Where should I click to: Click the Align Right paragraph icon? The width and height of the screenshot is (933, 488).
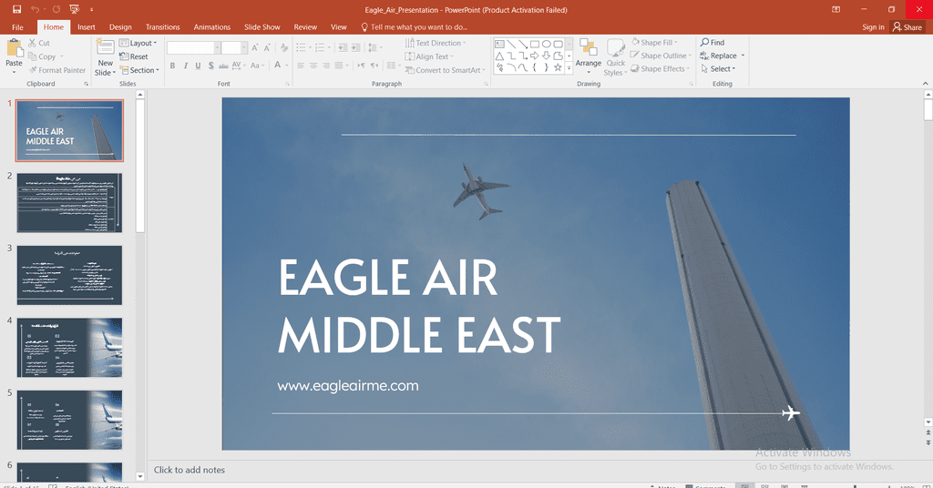click(325, 66)
